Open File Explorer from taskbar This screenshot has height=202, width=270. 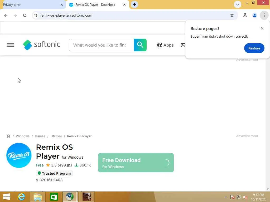[37, 197]
